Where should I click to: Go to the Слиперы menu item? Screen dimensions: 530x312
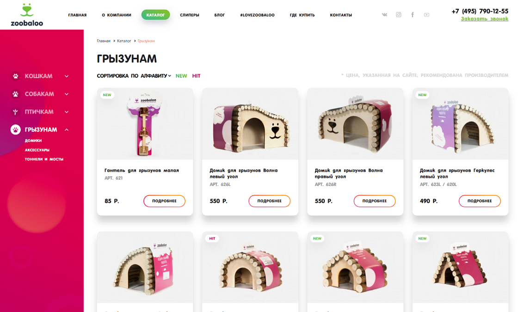[190, 15]
